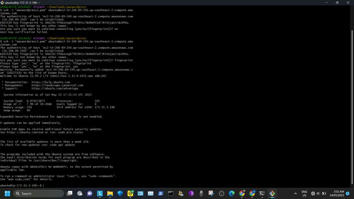Click /usr/share/doc/*/copyright path line
354x199 pixels.
pos(39,161)
